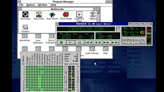The height and width of the screenshot is (92, 164).
Task: Pause the song in MOD4WIN
Action: pyautogui.click(x=79, y=43)
